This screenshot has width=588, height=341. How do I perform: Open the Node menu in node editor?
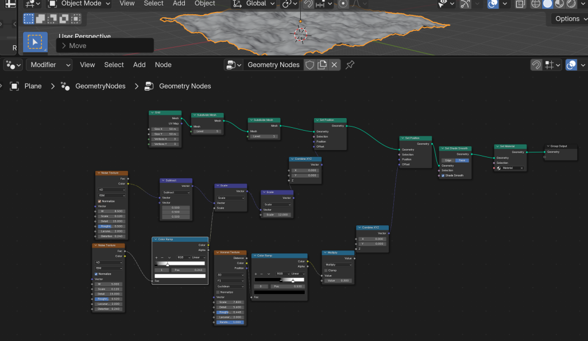(163, 65)
